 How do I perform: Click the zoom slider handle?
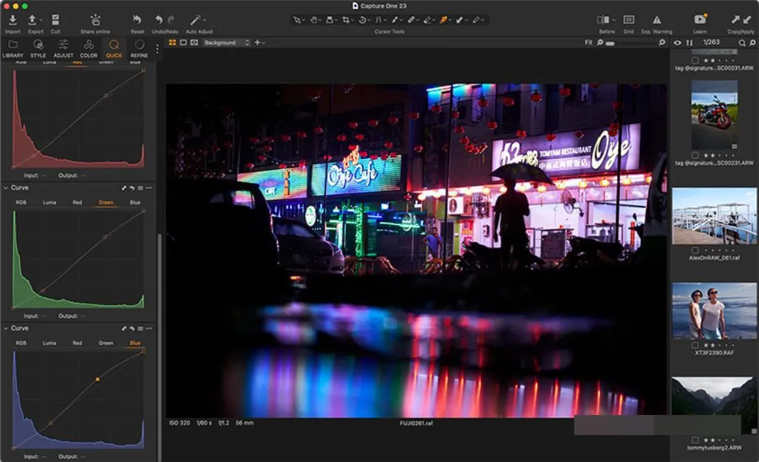pos(610,44)
